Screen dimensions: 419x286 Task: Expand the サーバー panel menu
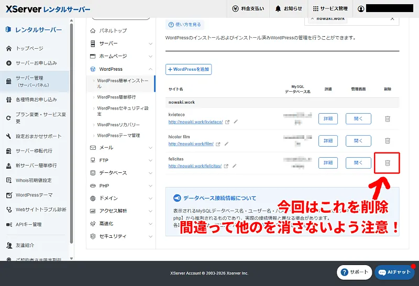(x=122, y=43)
